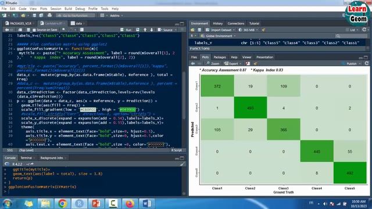Create a new file from main toolbar
Image resolution: width=372 pixels, height=209 pixels.
pyautogui.click(x=4, y=16)
